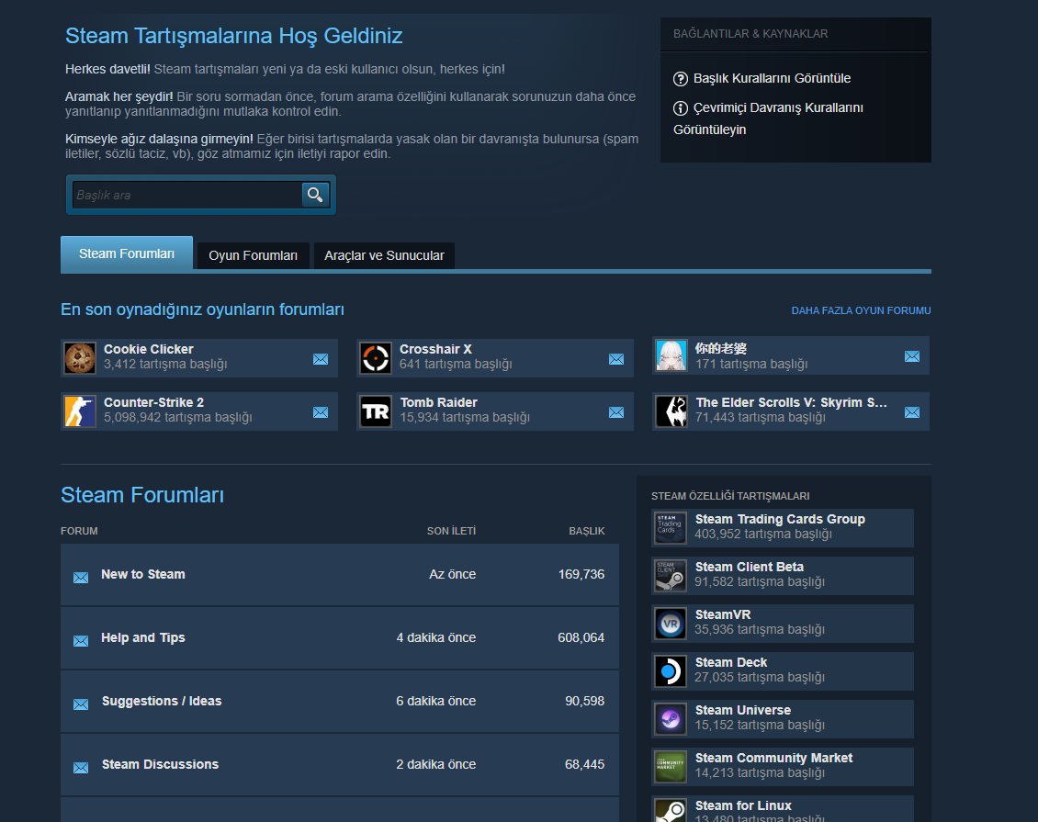Open the Tomb Raider forum title

point(438,402)
